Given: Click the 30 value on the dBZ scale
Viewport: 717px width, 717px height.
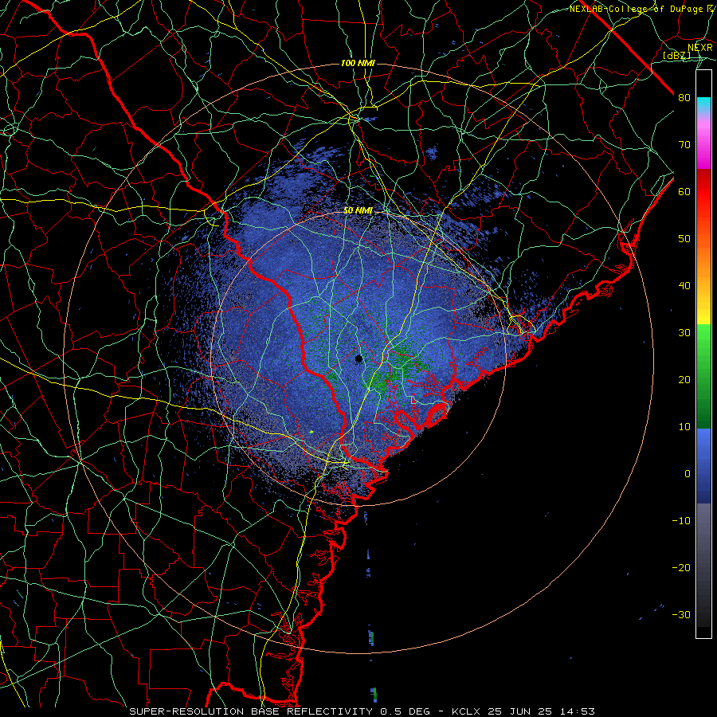Looking at the screenshot, I should pyautogui.click(x=684, y=332).
